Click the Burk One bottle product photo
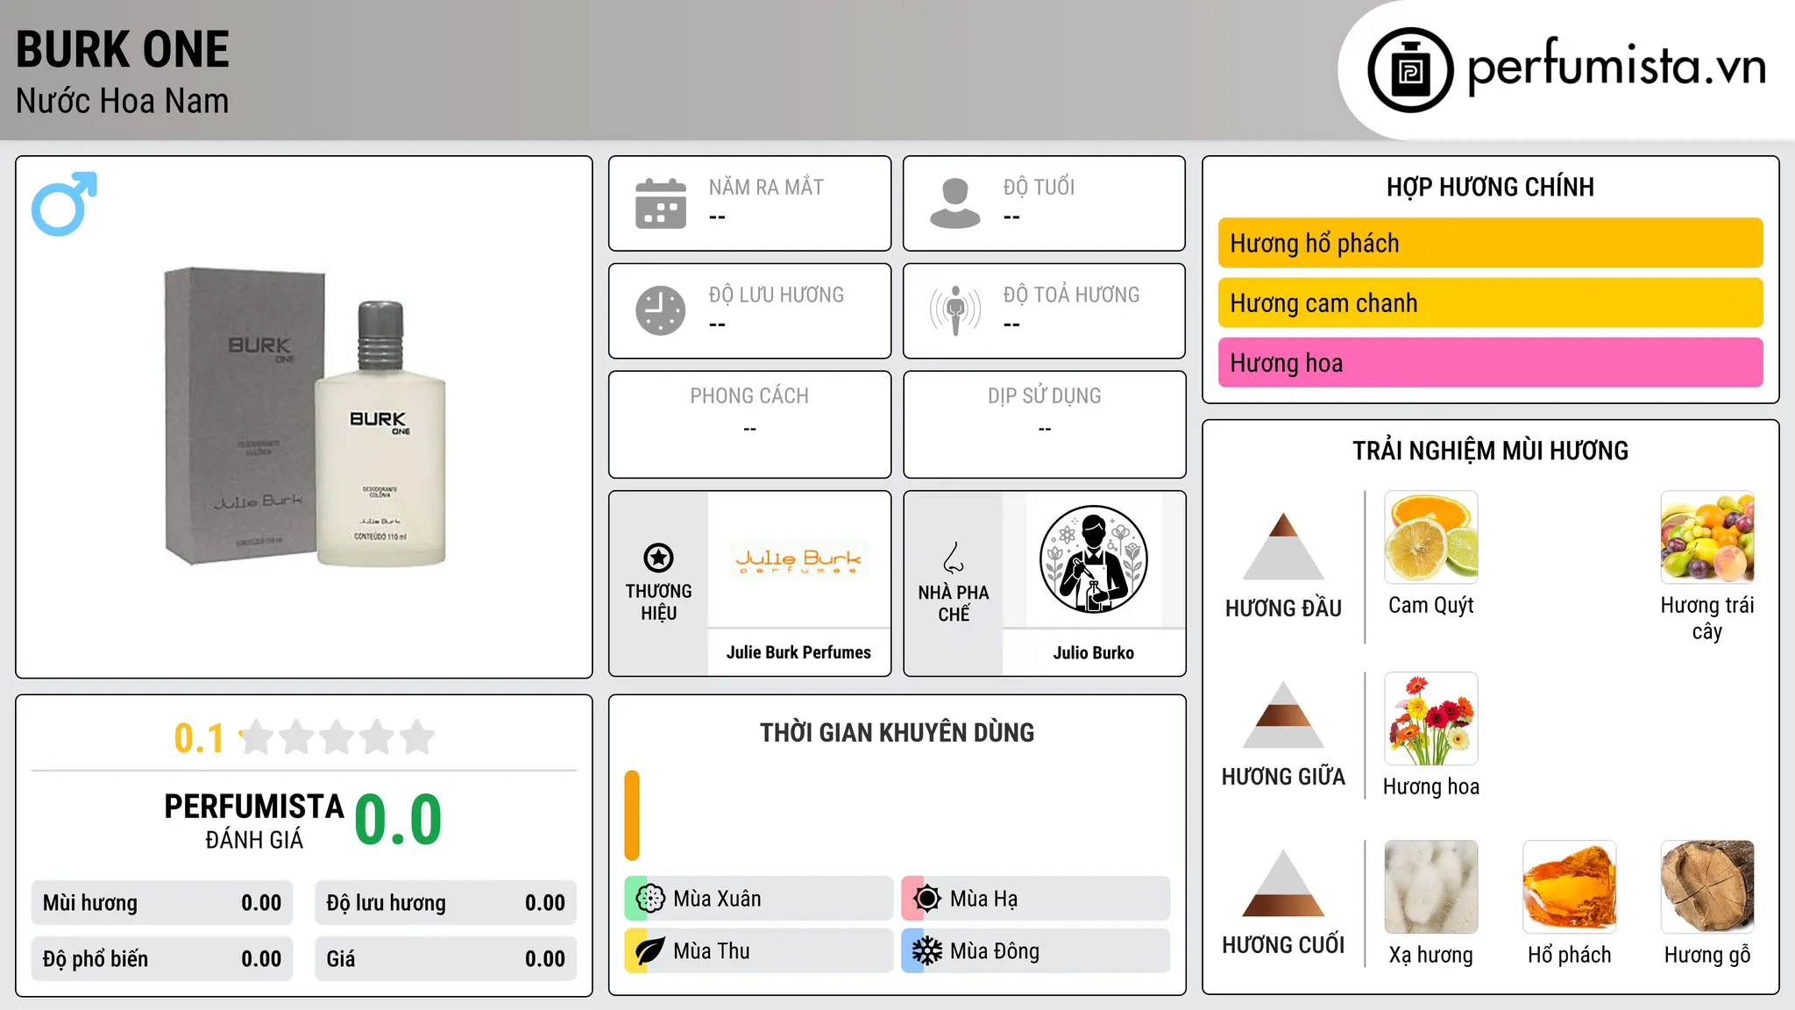 coord(305,417)
